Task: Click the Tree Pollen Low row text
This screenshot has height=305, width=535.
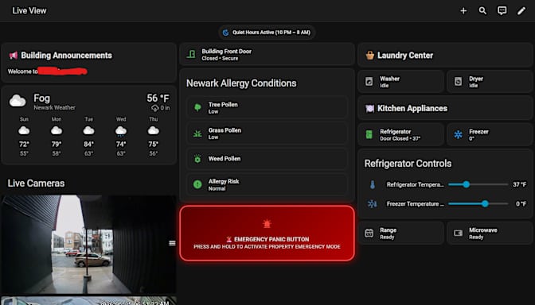Action: [223, 107]
